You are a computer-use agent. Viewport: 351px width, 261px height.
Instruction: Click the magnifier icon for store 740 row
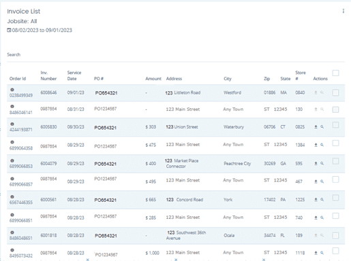pos(322,217)
